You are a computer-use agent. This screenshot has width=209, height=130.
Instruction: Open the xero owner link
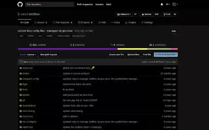tap(24, 14)
